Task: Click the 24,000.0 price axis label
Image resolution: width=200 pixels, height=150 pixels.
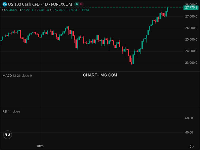Action: tap(191, 51)
